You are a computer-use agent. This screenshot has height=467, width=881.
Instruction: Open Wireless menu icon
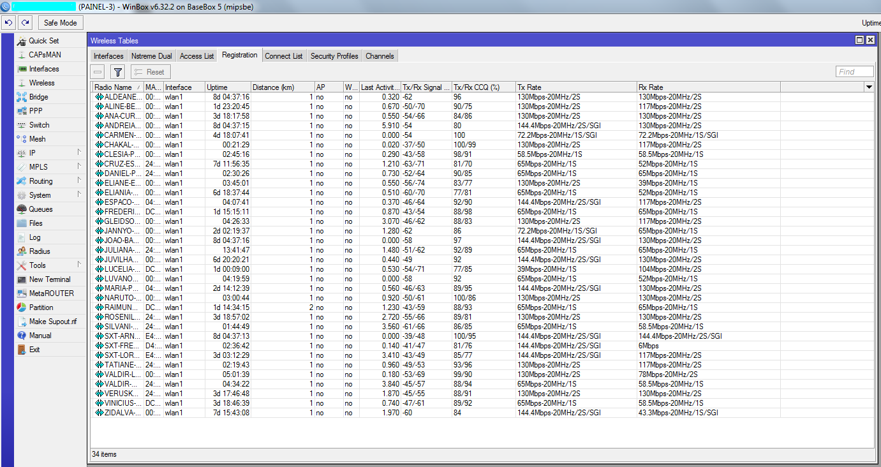tap(22, 83)
